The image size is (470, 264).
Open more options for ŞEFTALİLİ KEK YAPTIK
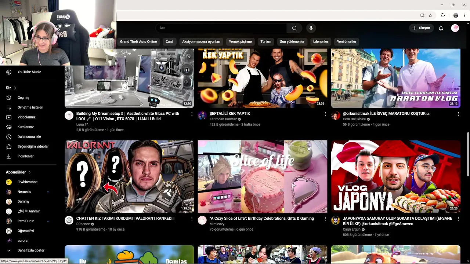tap(325, 114)
